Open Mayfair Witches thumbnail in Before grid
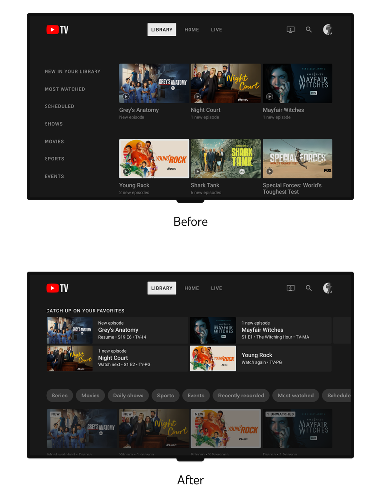The width and height of the screenshot is (380, 495). pos(298,83)
